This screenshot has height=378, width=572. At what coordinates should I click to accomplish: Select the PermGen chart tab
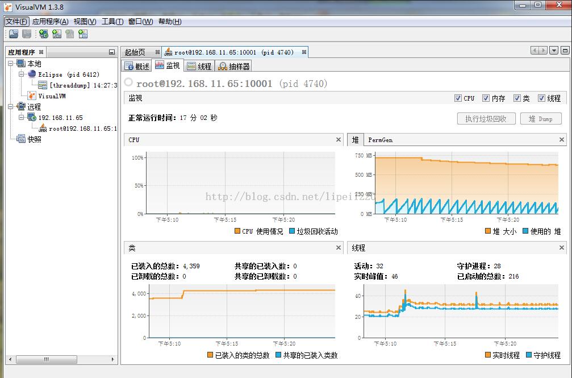click(380, 140)
